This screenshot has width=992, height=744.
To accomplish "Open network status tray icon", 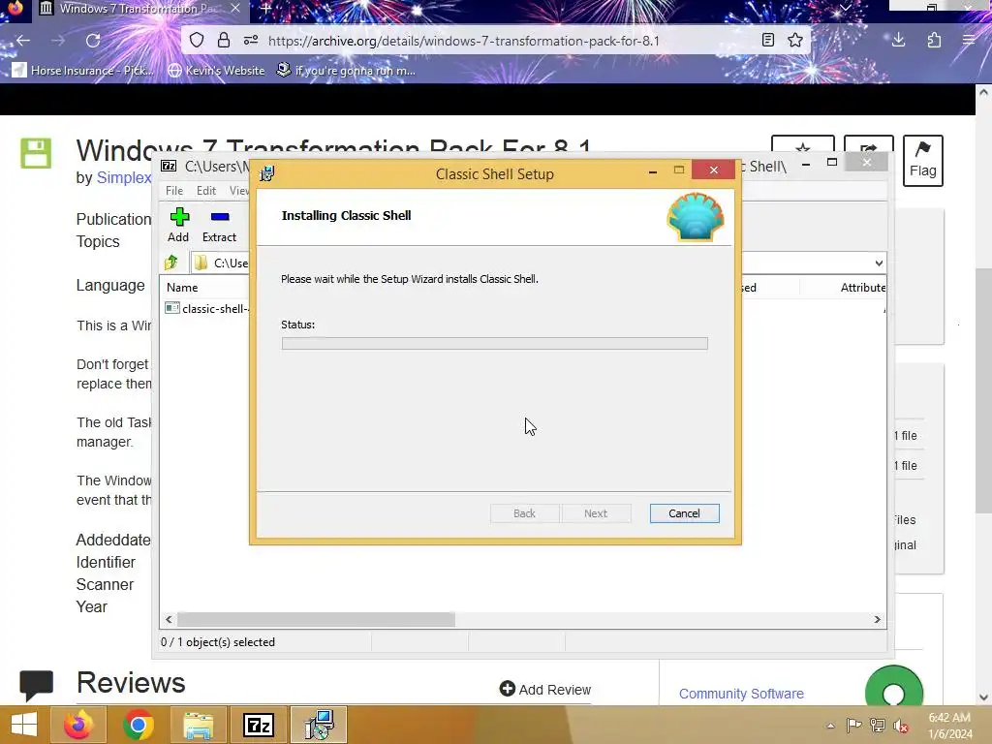I will pyautogui.click(x=878, y=726).
